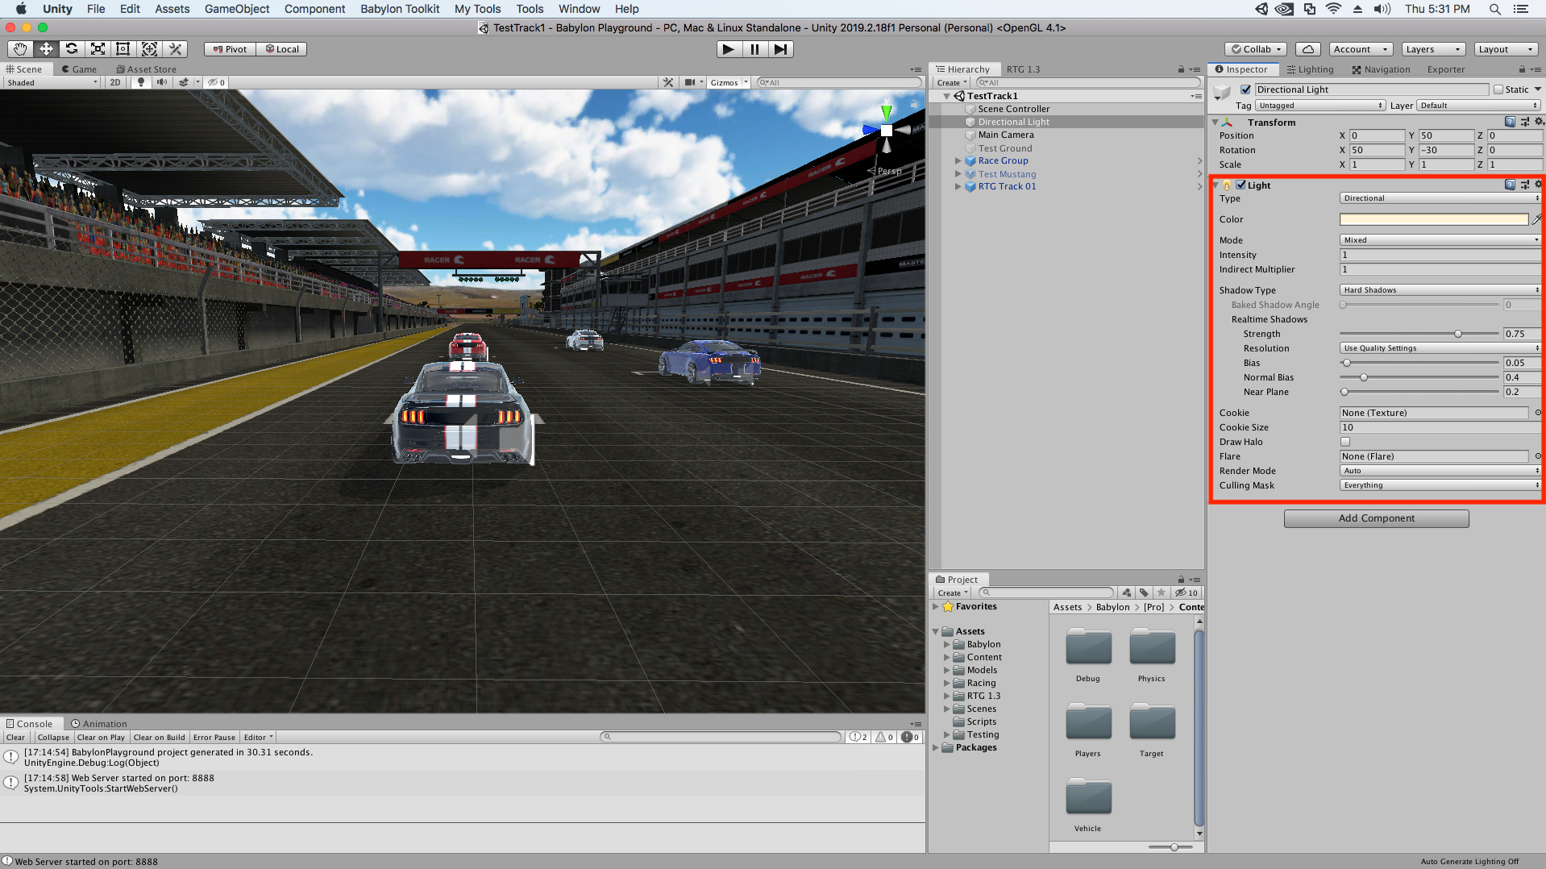This screenshot has height=869, width=1546.
Task: Switch to the Lighting tab
Action: [x=1310, y=69]
